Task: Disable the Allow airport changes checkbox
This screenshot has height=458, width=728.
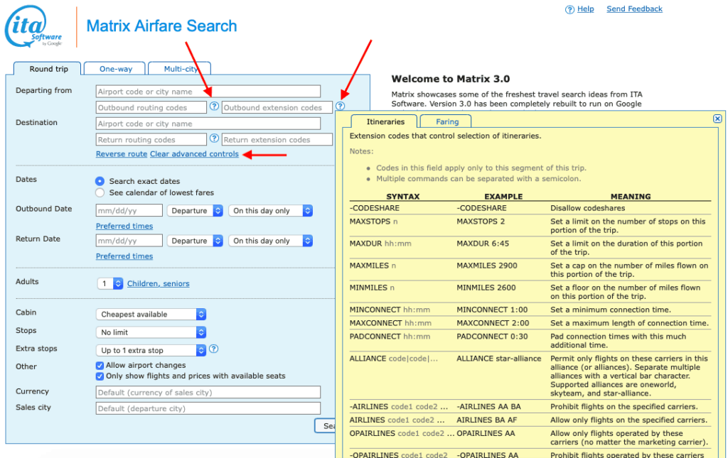Action: coord(100,366)
